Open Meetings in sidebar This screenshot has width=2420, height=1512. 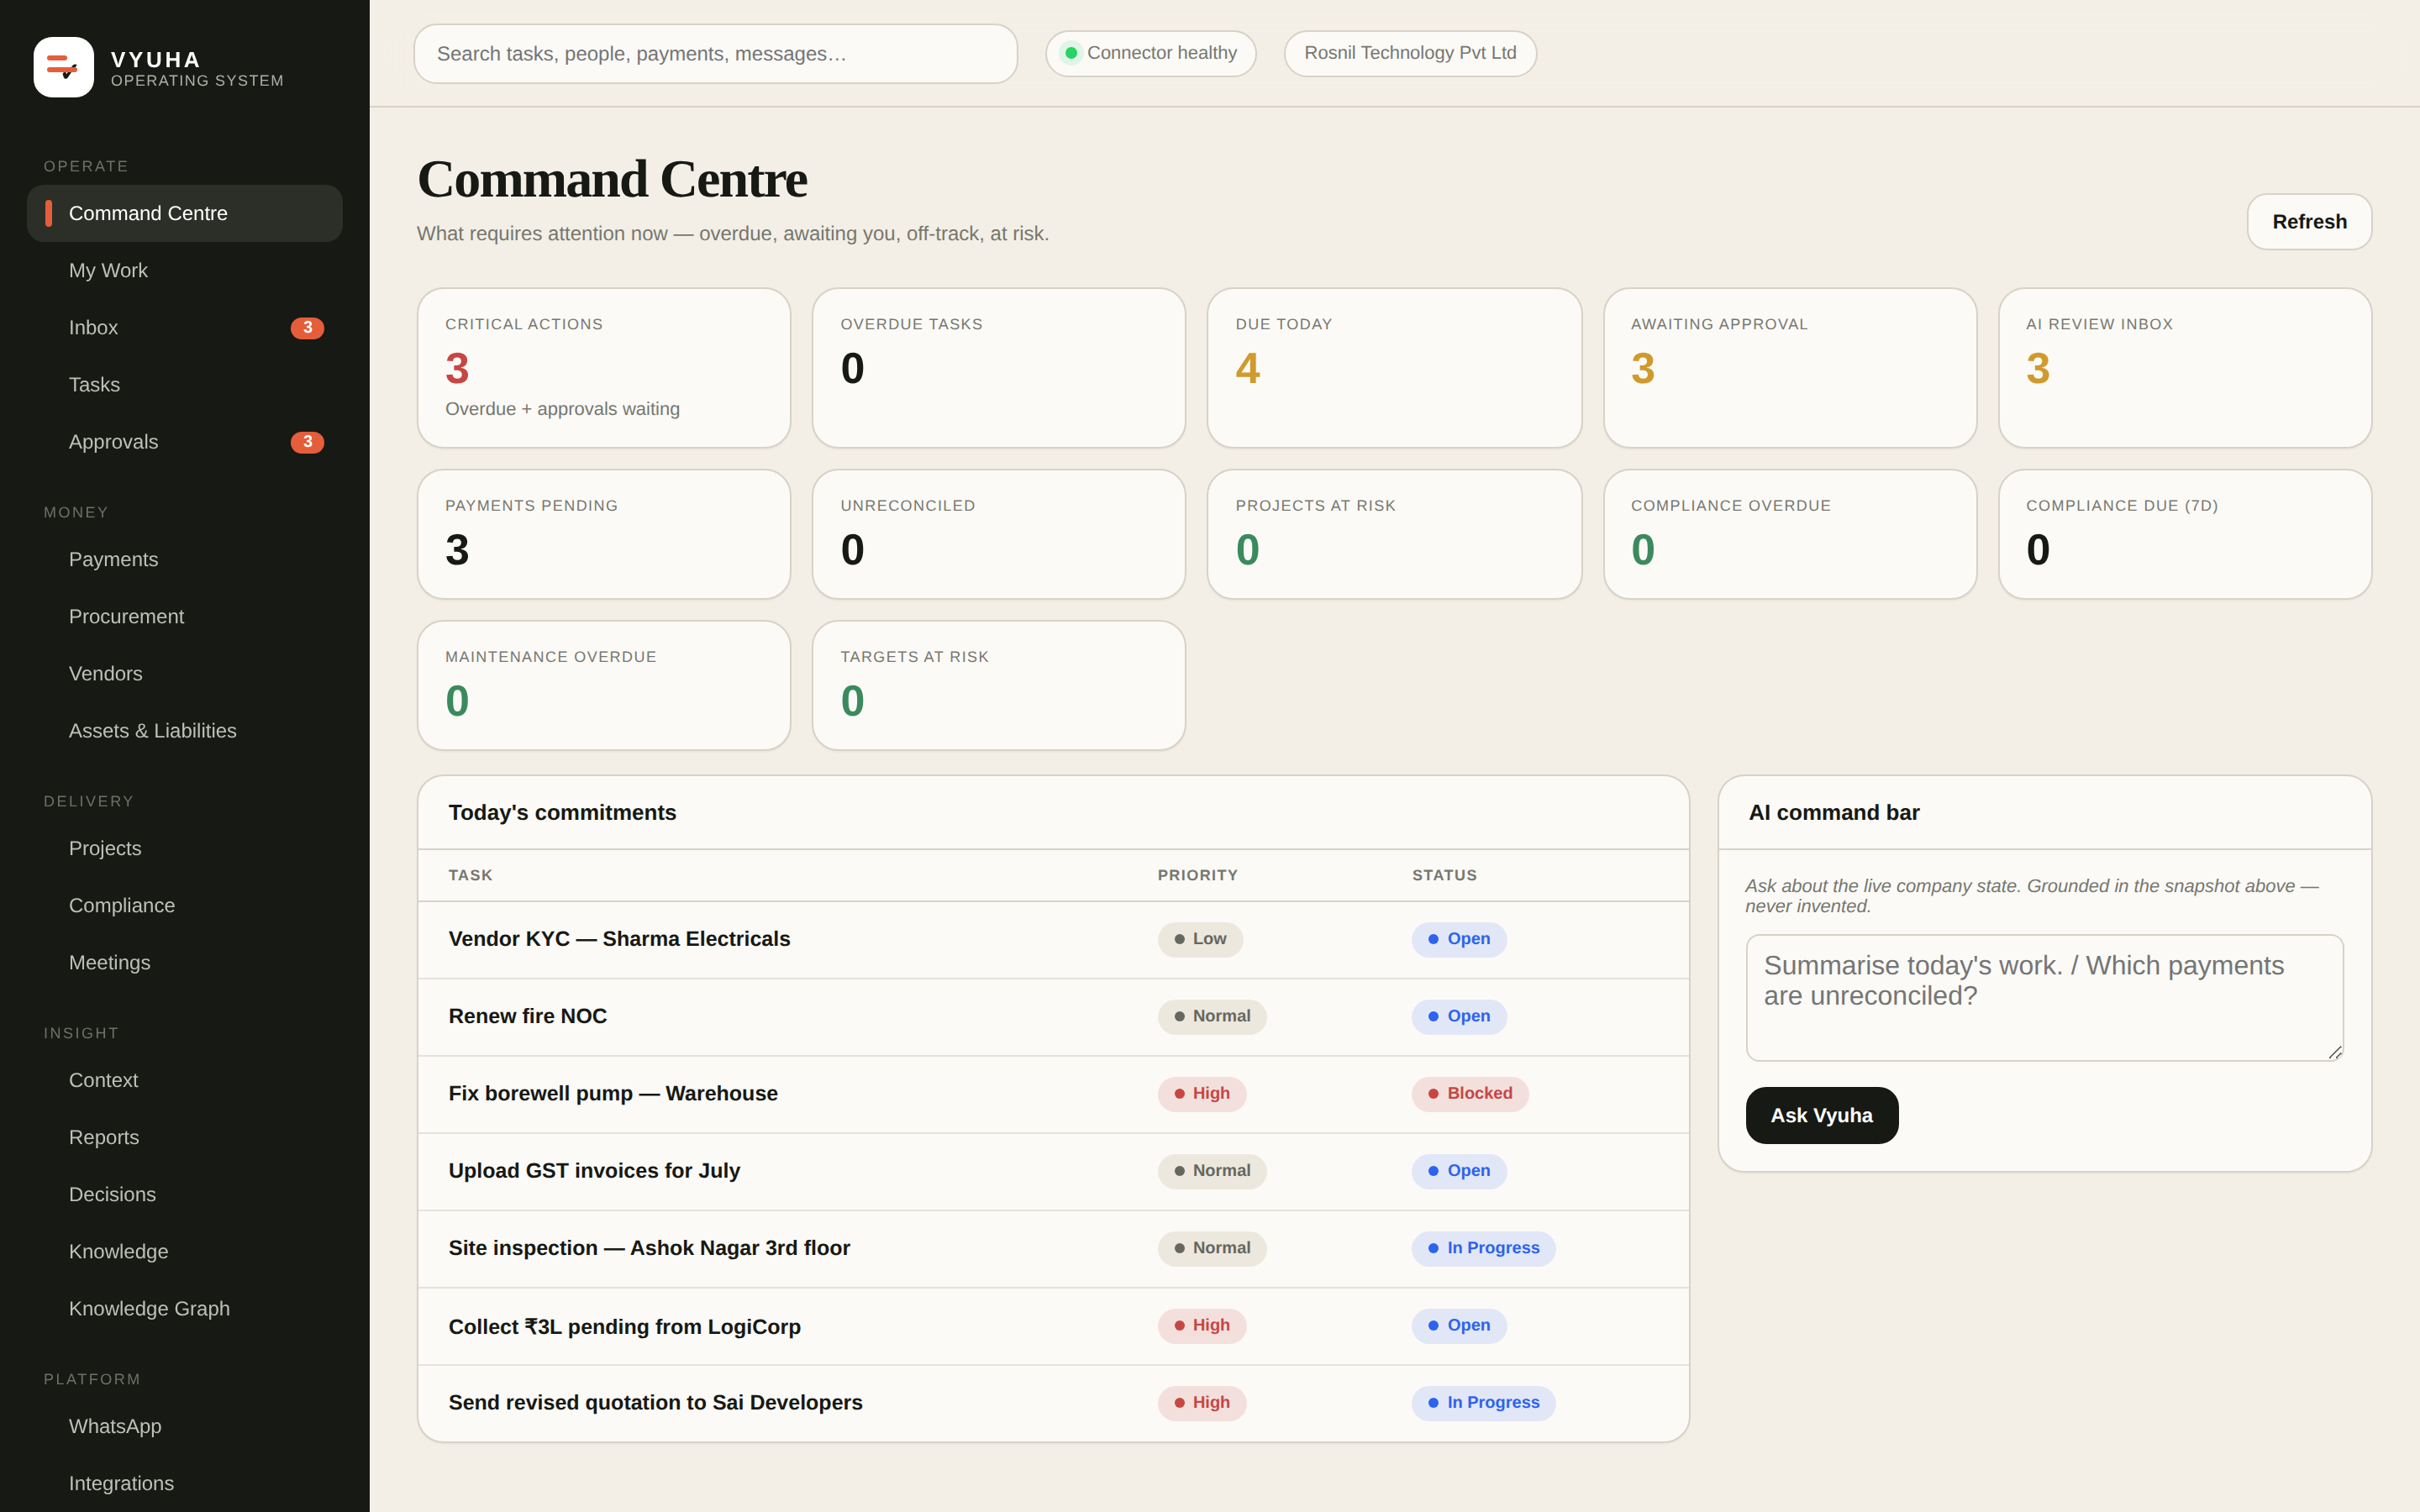(x=185, y=963)
